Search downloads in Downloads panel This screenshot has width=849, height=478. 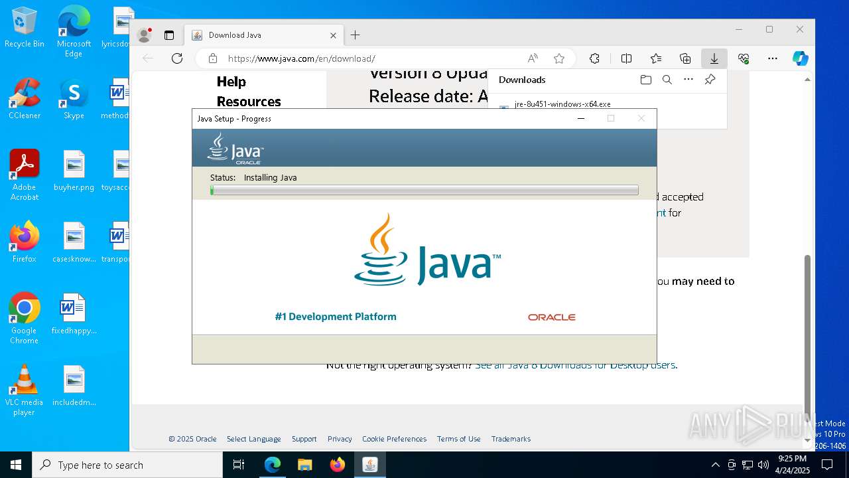[x=667, y=80]
